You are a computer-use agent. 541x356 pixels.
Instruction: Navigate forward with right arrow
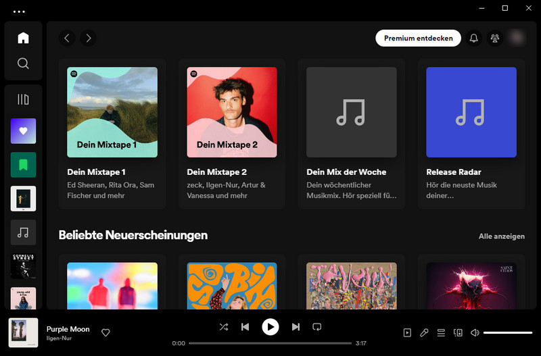click(x=89, y=38)
